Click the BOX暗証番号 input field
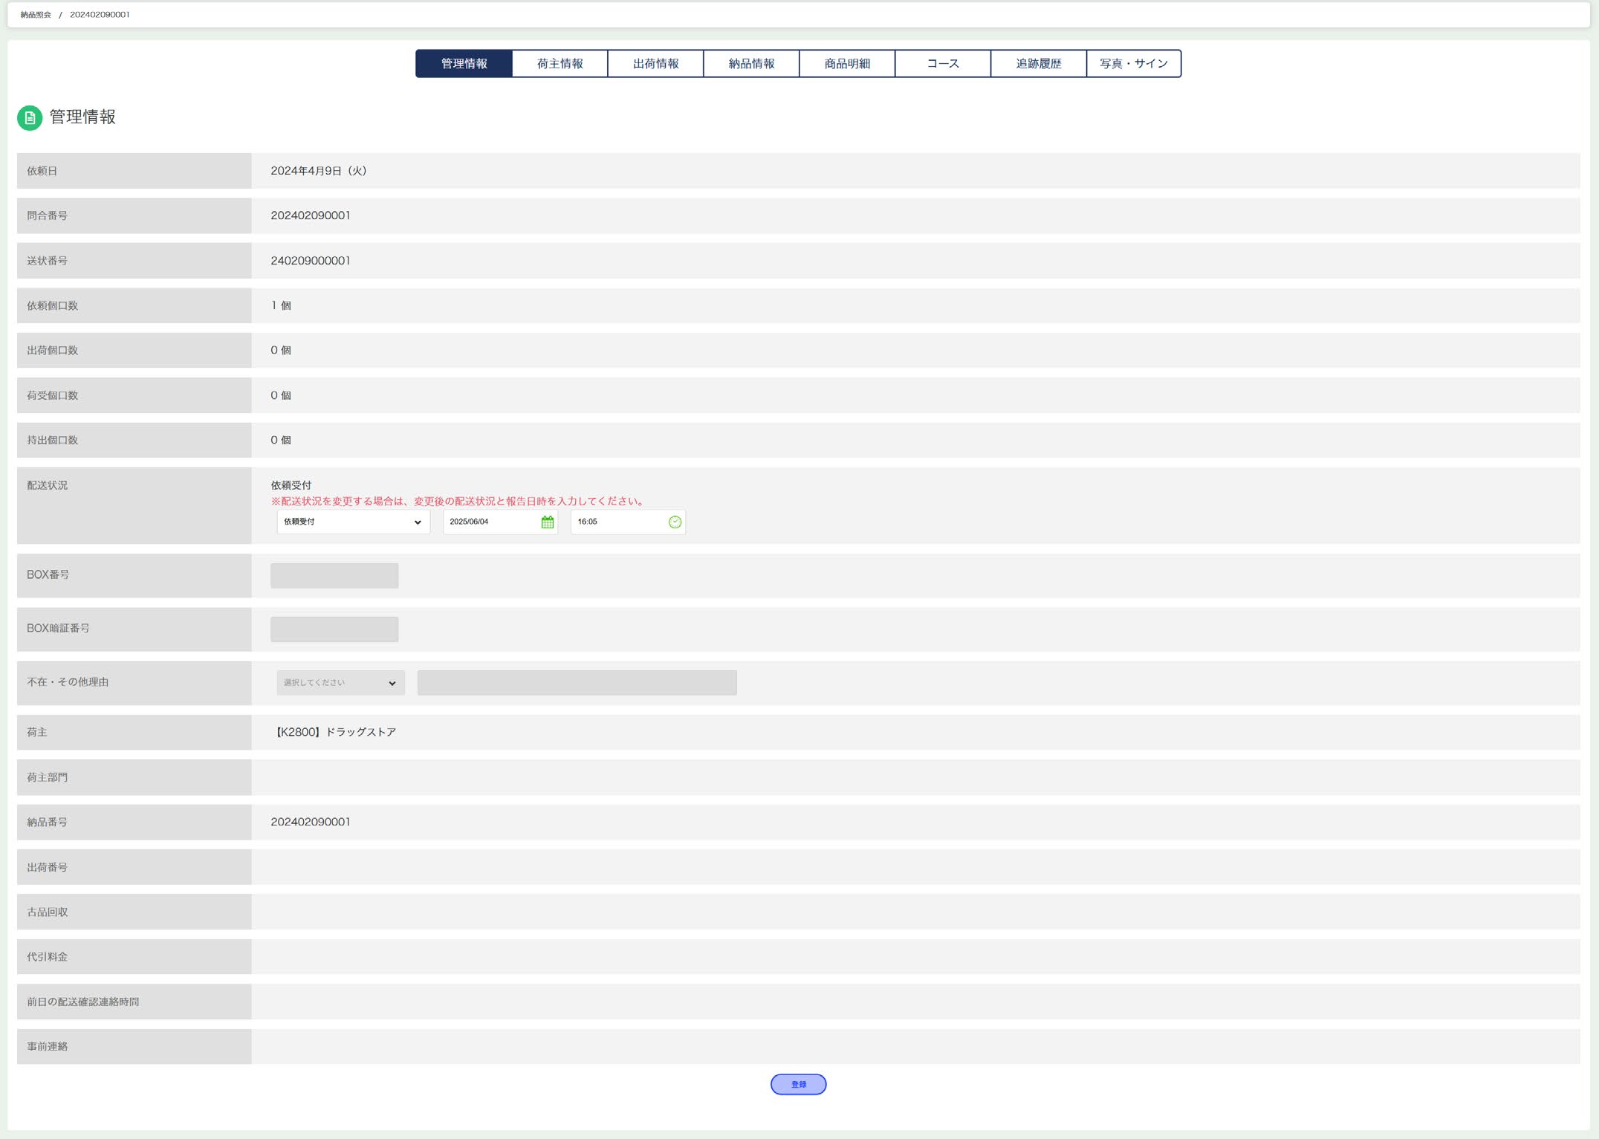 334,629
